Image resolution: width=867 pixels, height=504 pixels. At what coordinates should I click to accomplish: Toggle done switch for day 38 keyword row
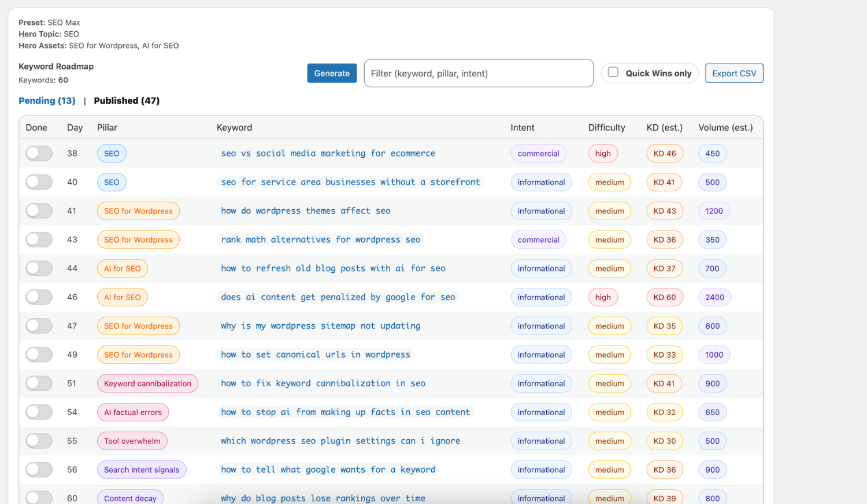coord(39,153)
